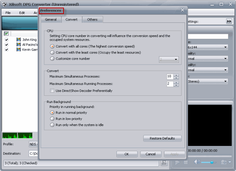Click the Maximum Simultaneous Running Processes field
The image size is (236, 171).
pos(170,84)
